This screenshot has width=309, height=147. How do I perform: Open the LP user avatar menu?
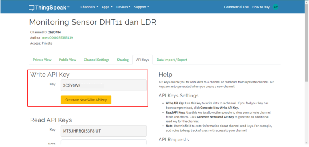[x=276, y=7]
